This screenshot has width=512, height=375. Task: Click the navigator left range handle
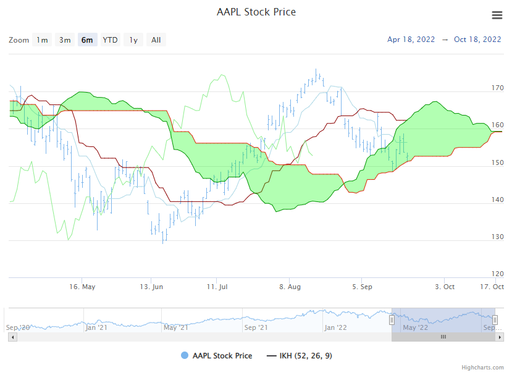pyautogui.click(x=392, y=320)
